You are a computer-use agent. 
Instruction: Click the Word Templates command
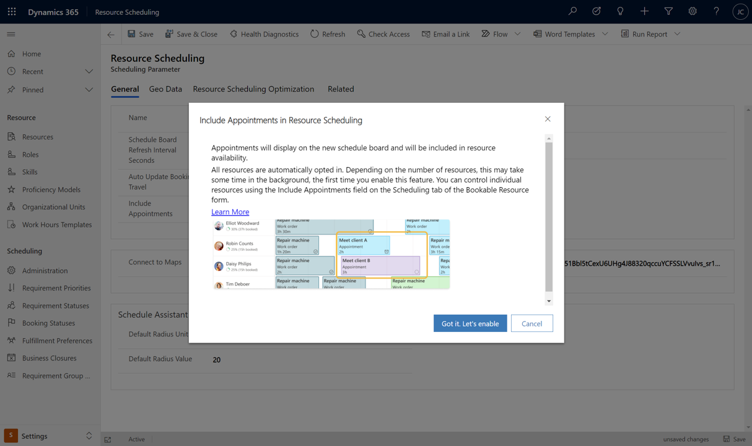pyautogui.click(x=564, y=34)
